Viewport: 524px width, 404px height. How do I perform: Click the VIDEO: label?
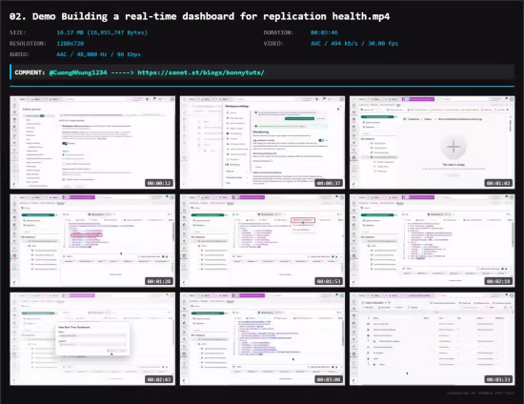click(273, 44)
